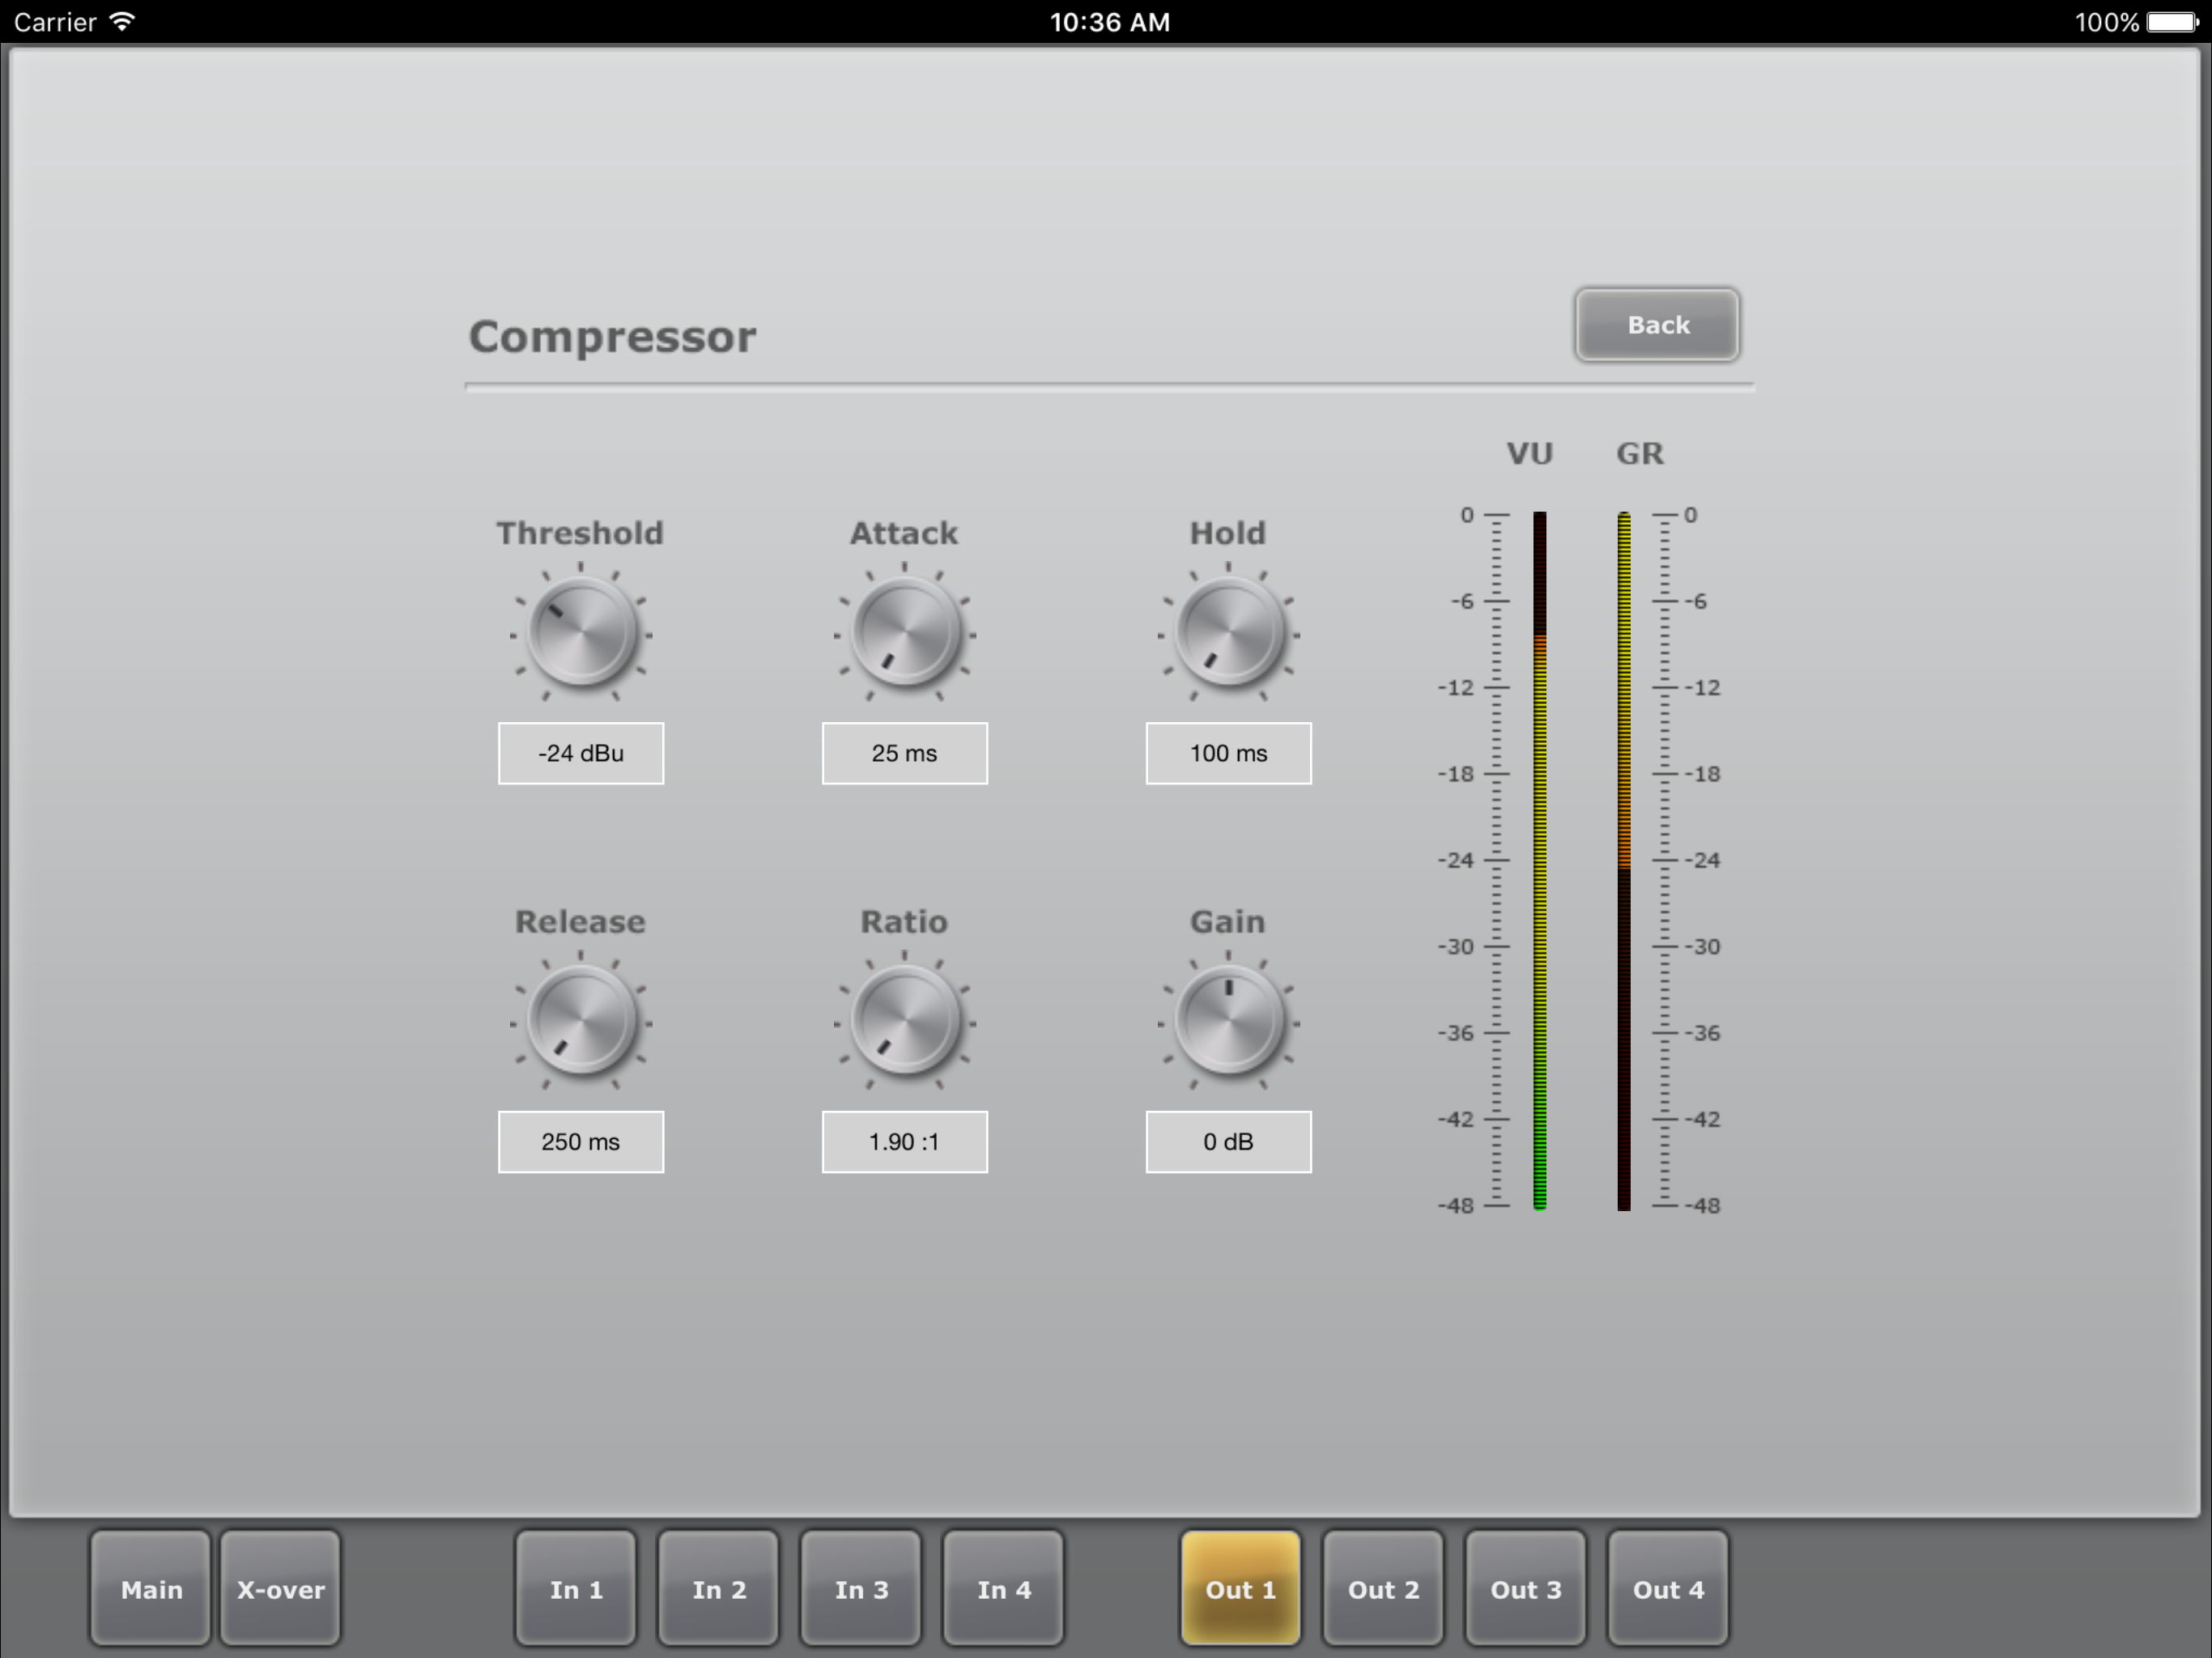The width and height of the screenshot is (2212, 1658).
Task: Click the Release knob
Action: (x=581, y=1021)
